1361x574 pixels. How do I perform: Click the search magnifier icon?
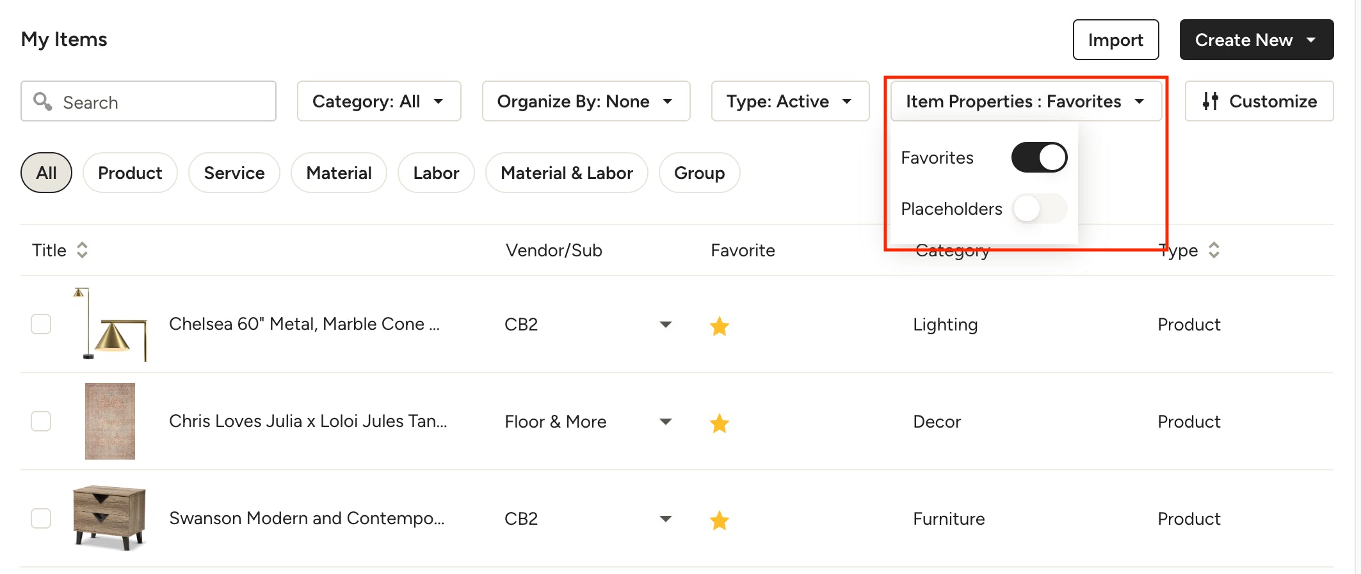pyautogui.click(x=42, y=101)
